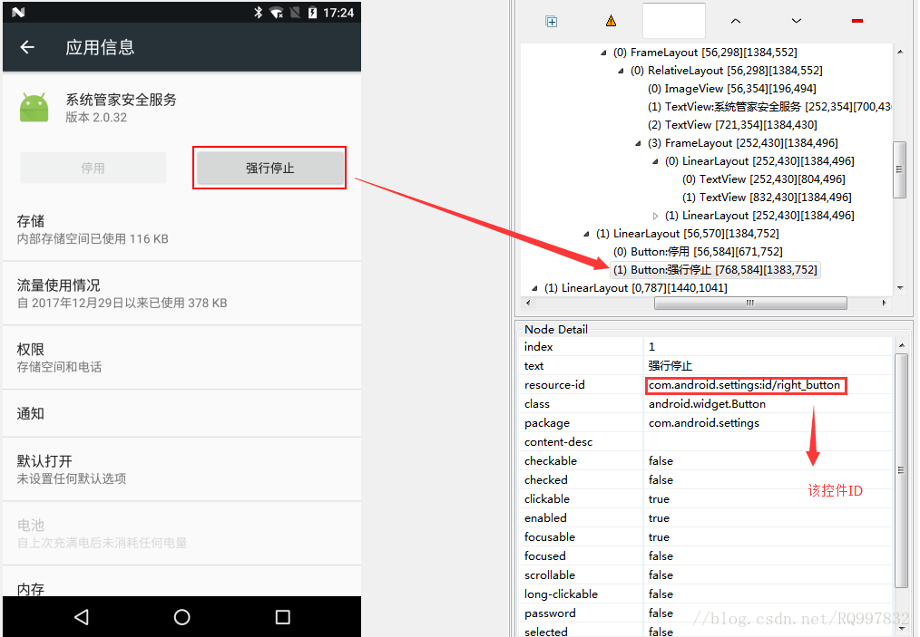This screenshot has width=920, height=637.
Task: Click the password property row
Action: tap(707, 613)
